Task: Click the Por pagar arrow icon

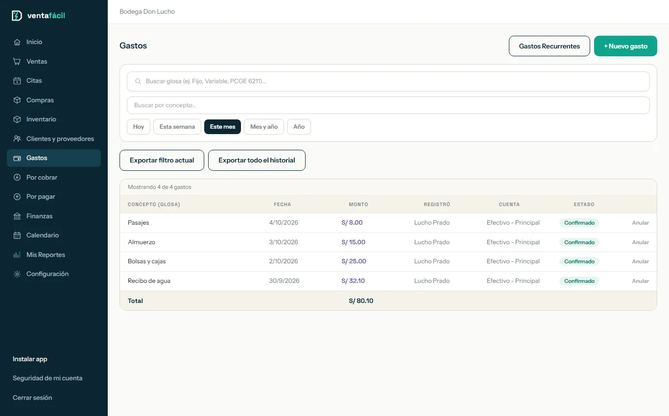Action: (x=17, y=197)
